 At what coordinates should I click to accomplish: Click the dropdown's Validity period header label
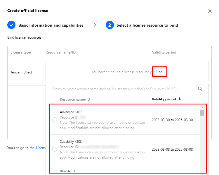click(164, 99)
